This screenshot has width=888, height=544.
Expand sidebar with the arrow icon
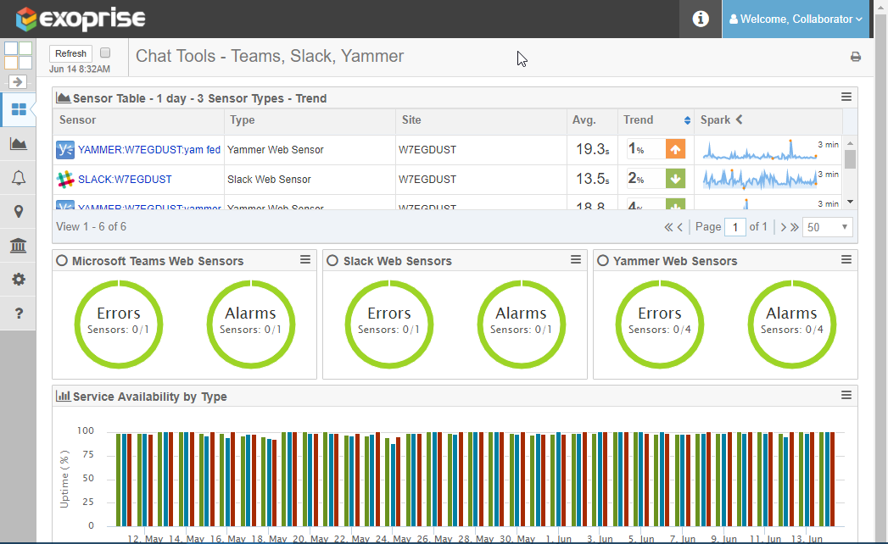click(x=18, y=81)
